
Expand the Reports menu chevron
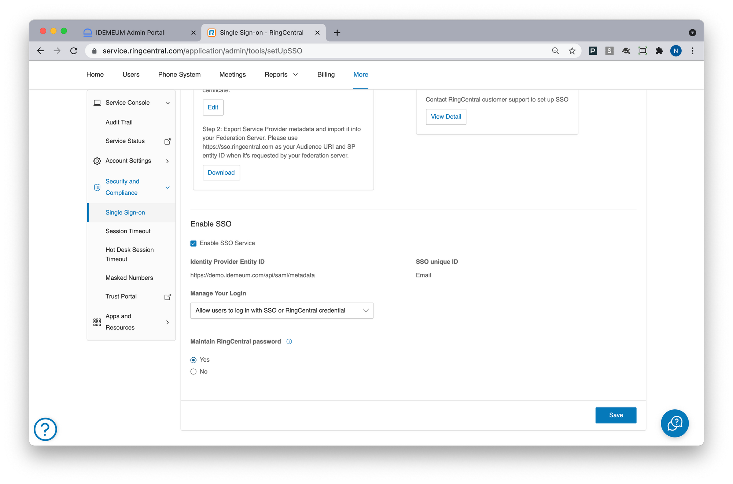point(295,75)
